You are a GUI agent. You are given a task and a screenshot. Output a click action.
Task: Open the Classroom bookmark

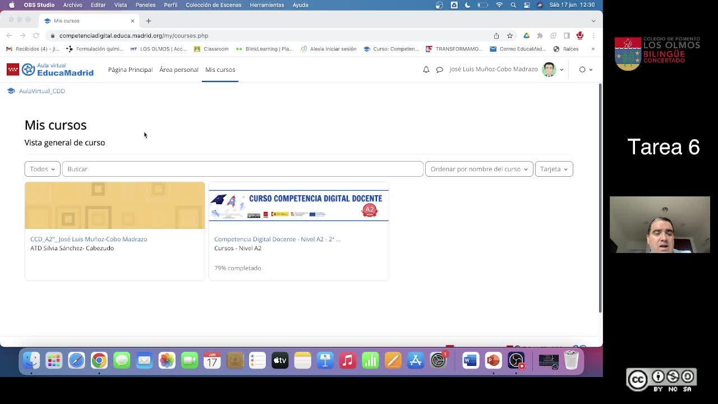point(211,49)
